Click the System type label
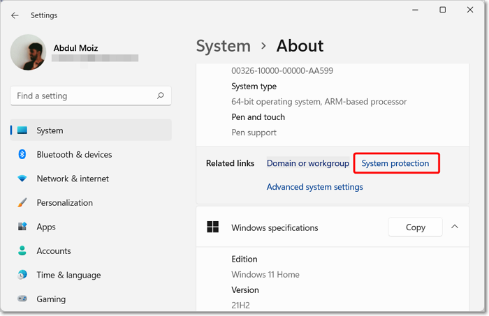 point(254,86)
